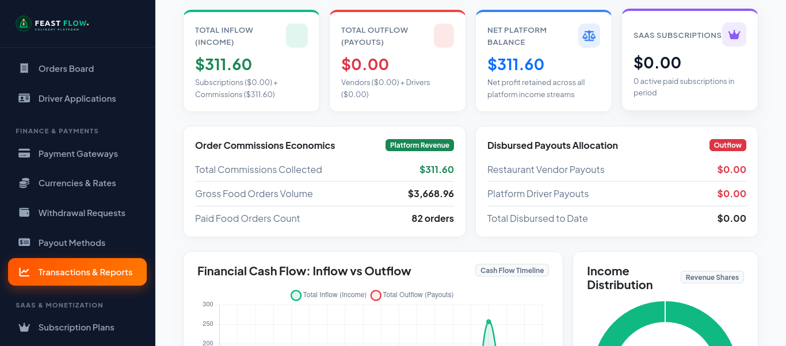Go to Driver Applications
This screenshot has width=786, height=346.
[77, 98]
